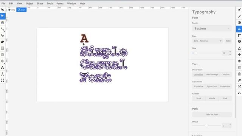Set text anchor to Middle
The image size is (242, 136).
(x=212, y=98)
